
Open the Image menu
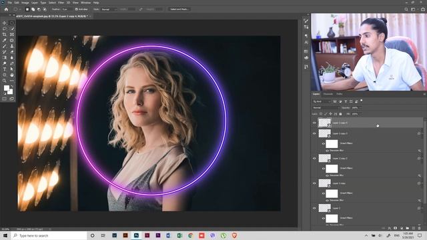(x=25, y=3)
